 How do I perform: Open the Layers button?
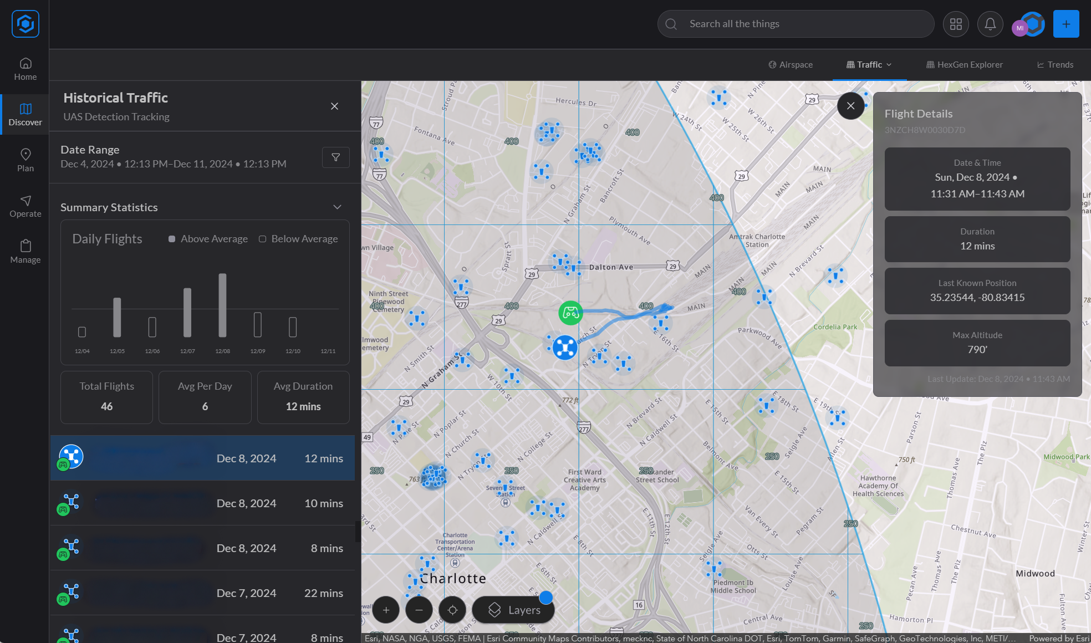513,610
